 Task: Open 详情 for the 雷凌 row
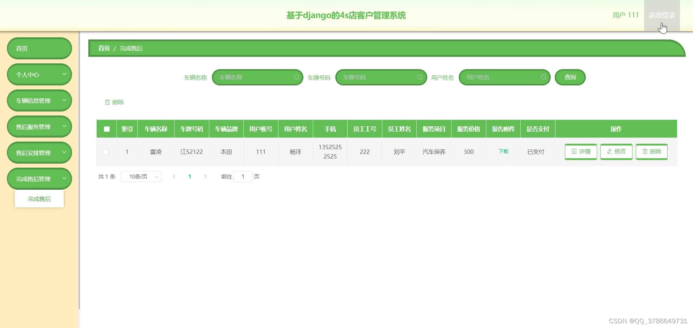pyautogui.click(x=581, y=152)
